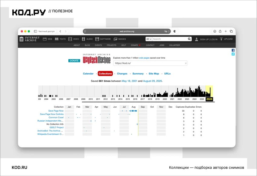Click the search magnifier icon
Image resolution: width=257 pixels, height=176 pixels.
189,39
